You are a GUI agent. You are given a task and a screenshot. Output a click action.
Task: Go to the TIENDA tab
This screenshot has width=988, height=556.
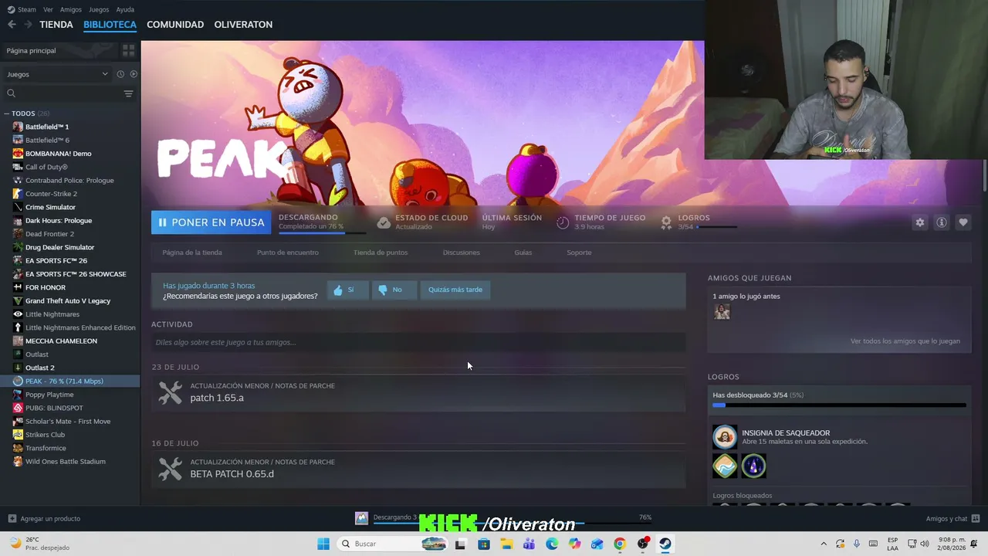point(56,25)
